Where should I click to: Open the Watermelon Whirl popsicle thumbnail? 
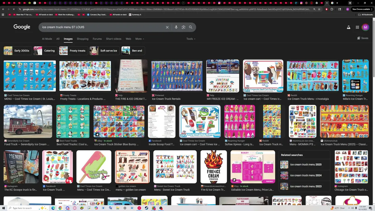click(94, 167)
